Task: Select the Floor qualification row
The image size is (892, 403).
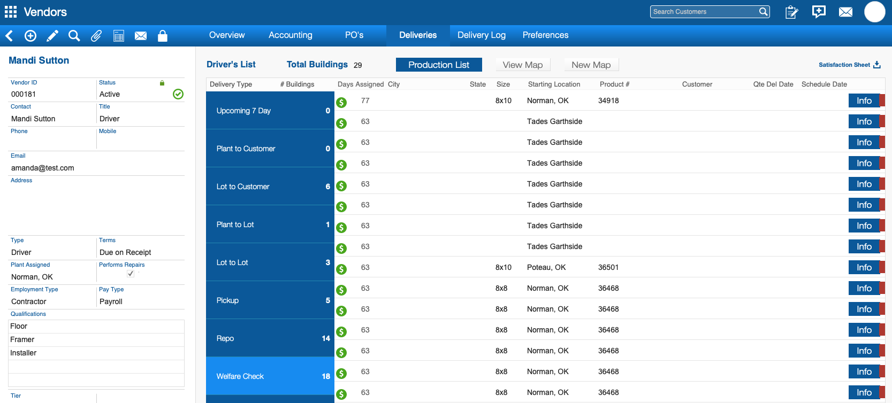Action: pos(96,326)
